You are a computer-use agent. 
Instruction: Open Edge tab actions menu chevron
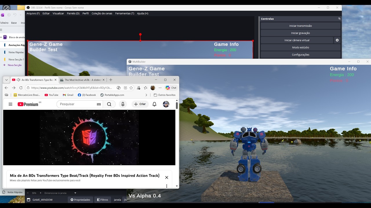[6, 80]
